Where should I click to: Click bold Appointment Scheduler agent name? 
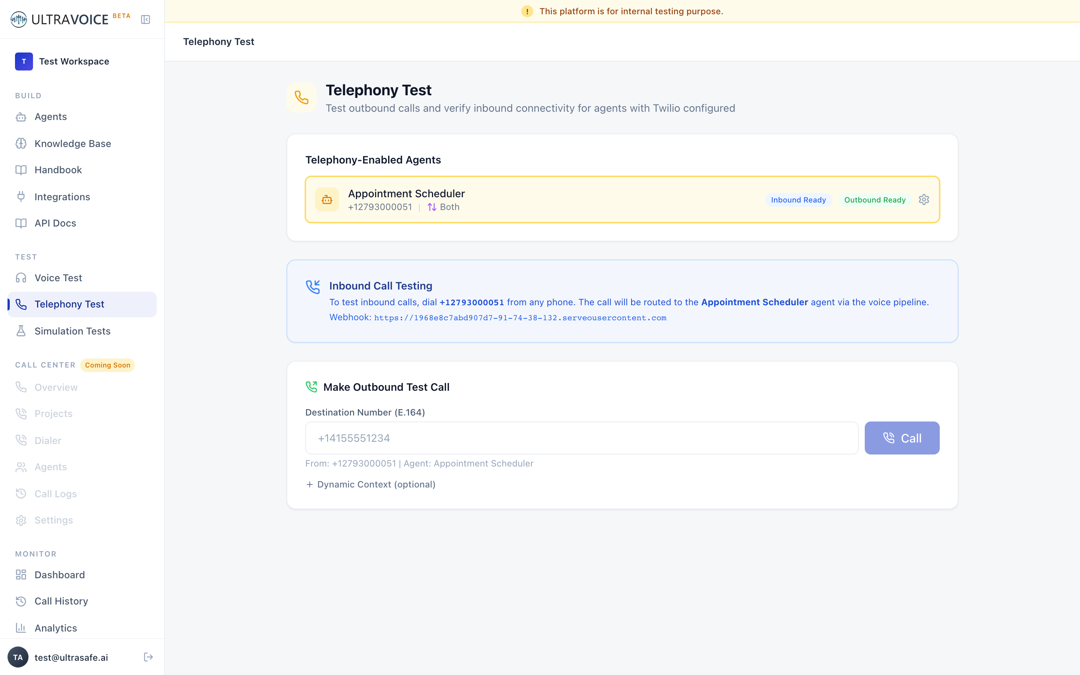(x=754, y=302)
